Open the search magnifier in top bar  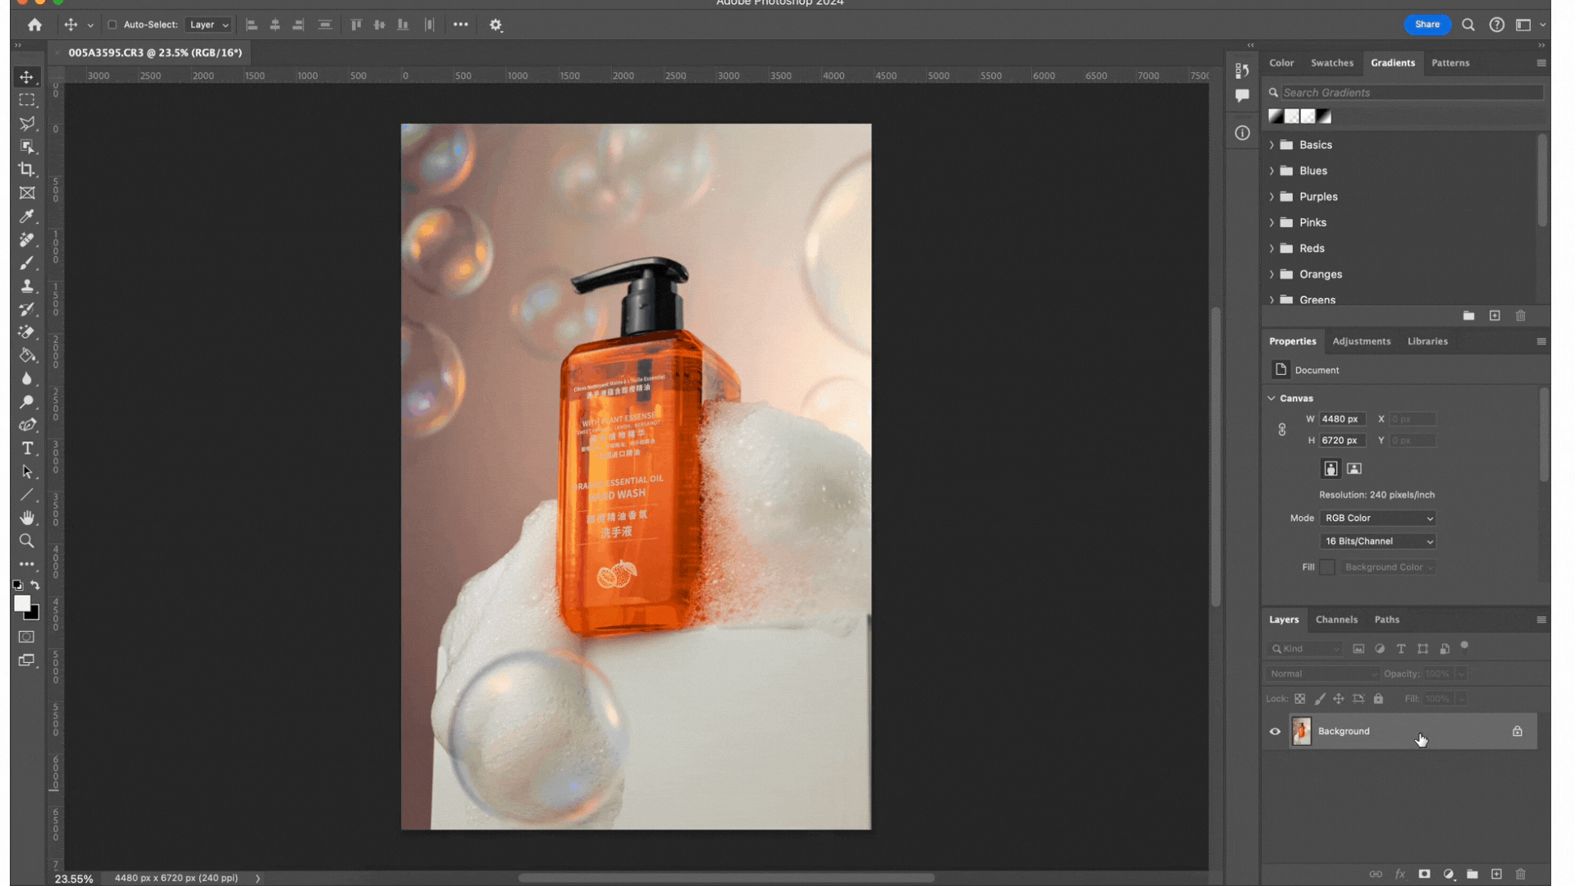(x=1468, y=25)
